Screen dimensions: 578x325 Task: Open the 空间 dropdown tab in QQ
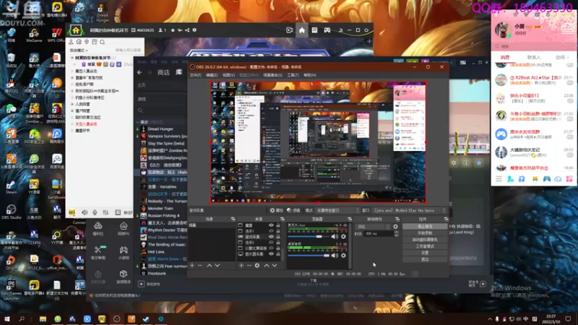click(562, 57)
